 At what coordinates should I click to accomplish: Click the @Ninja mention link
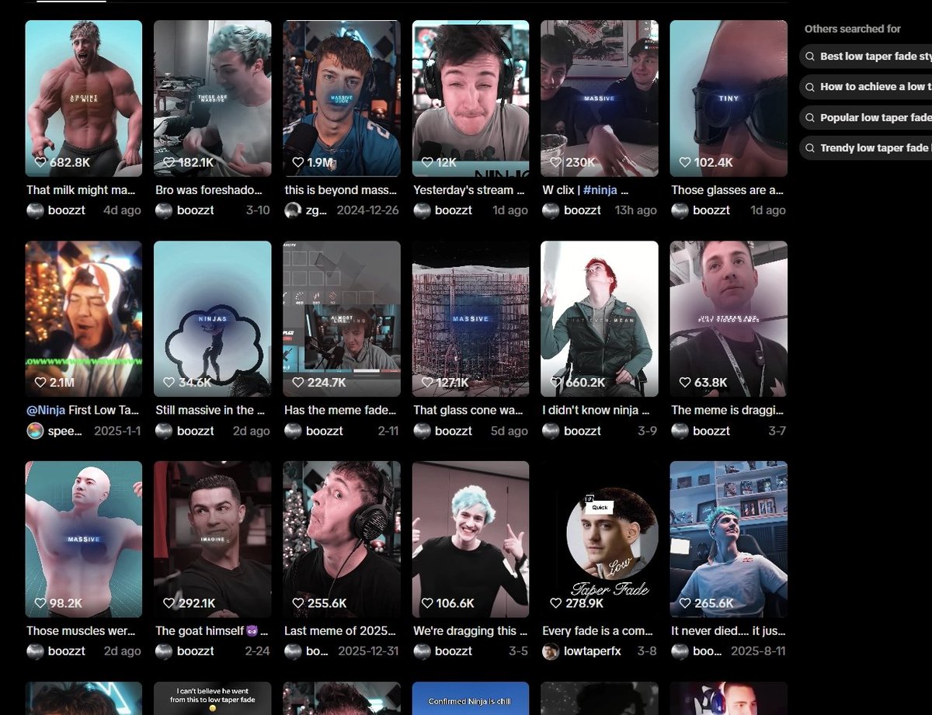click(x=46, y=410)
